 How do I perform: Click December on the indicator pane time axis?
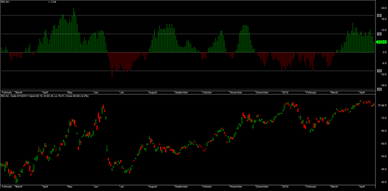coord(262,92)
